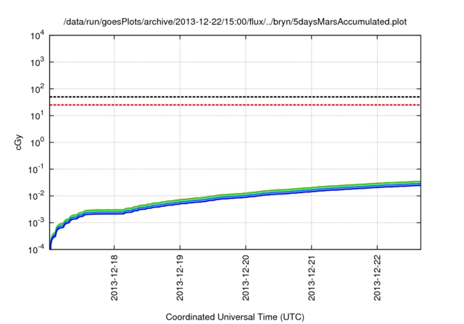
Task: Select the 10^-4 y-axis label
Action: [x=36, y=250]
